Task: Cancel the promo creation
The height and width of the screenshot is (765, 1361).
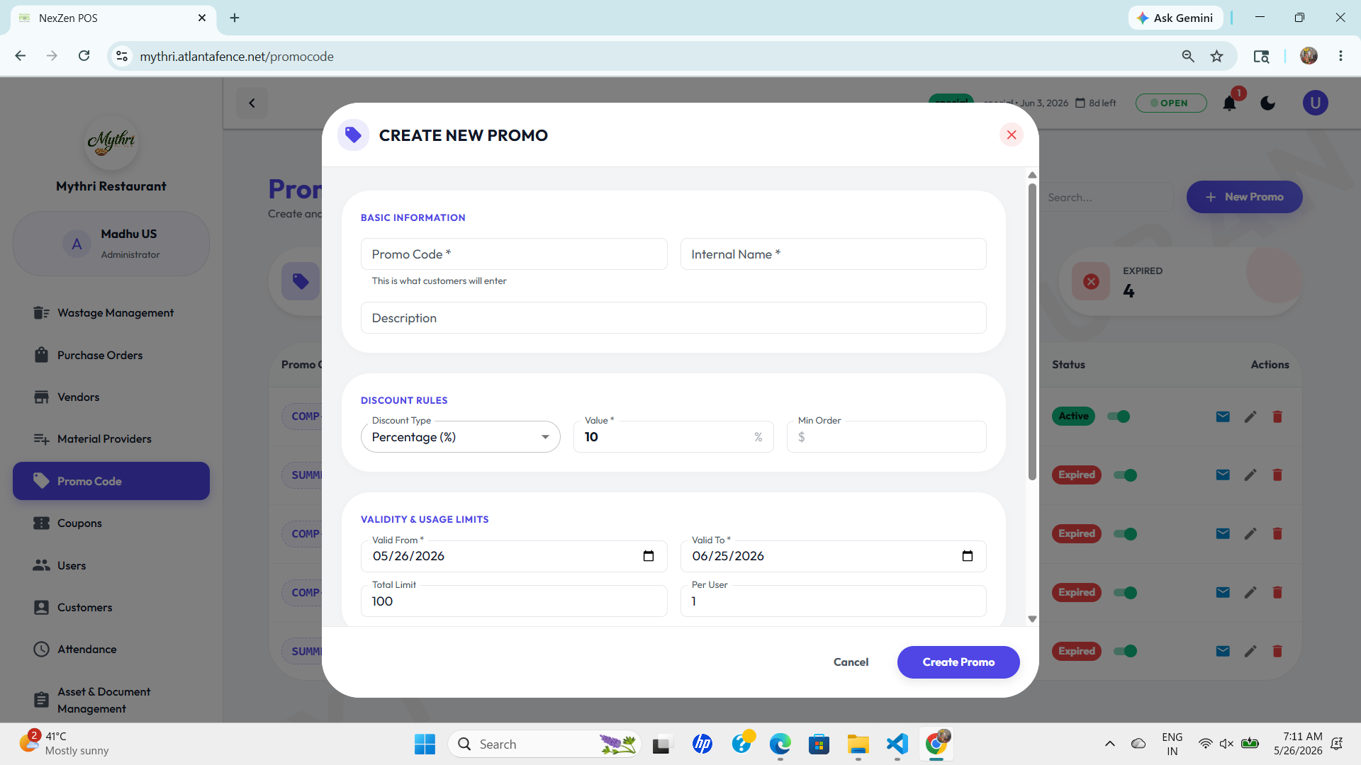Action: pyautogui.click(x=851, y=662)
